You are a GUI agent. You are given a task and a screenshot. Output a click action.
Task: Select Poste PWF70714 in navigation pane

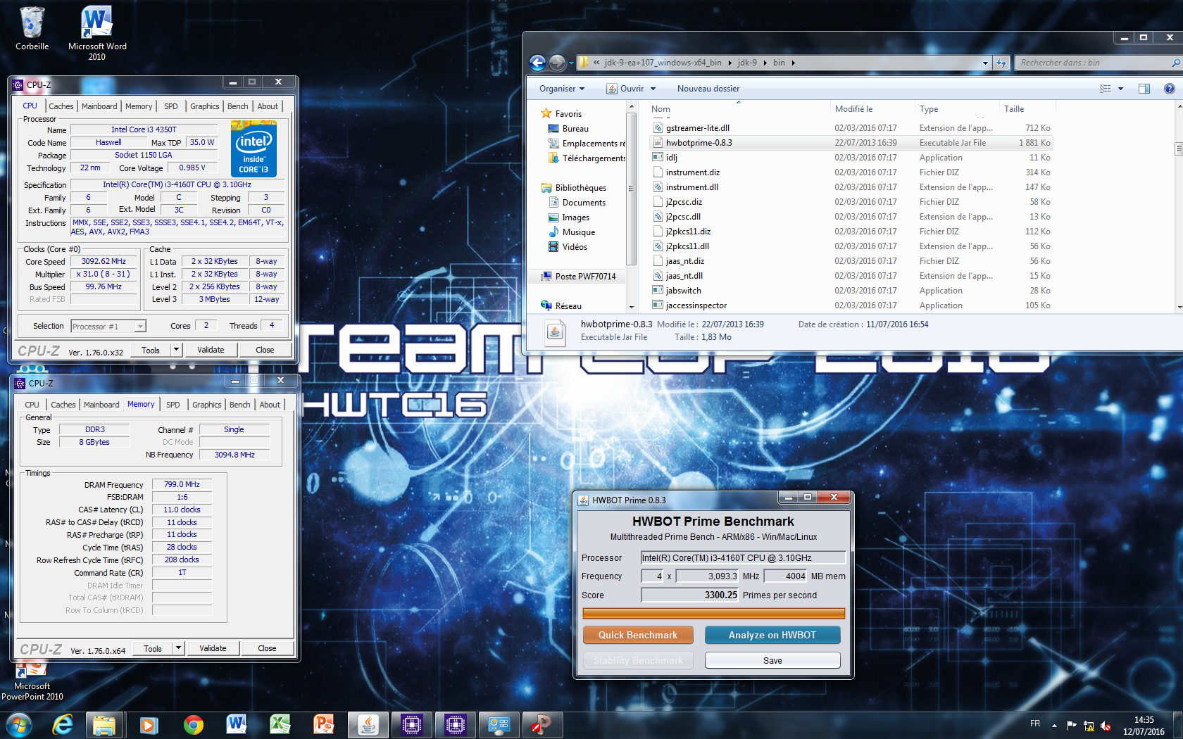point(585,277)
